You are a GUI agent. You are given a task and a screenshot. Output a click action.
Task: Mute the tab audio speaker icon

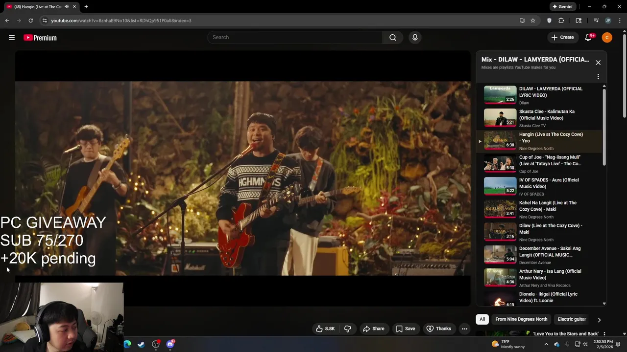click(x=67, y=7)
